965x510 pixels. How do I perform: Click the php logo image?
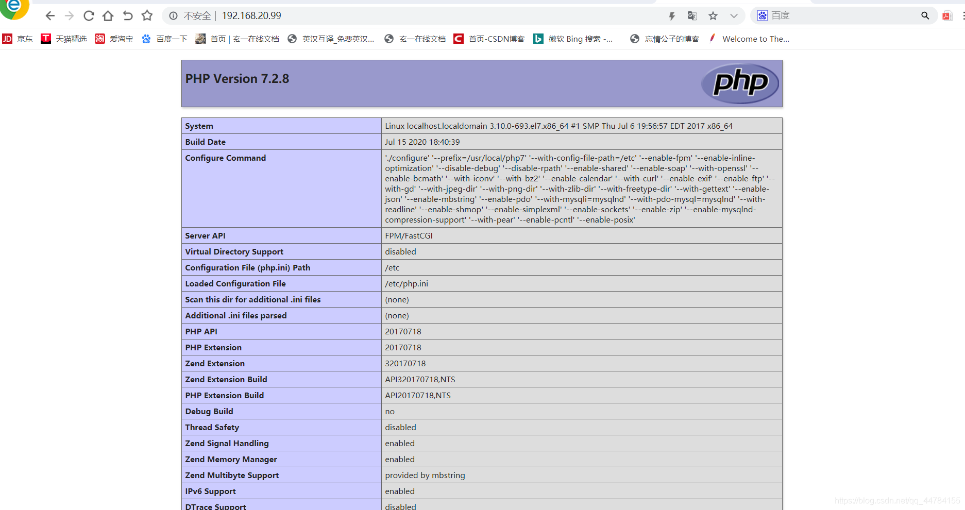coord(740,83)
